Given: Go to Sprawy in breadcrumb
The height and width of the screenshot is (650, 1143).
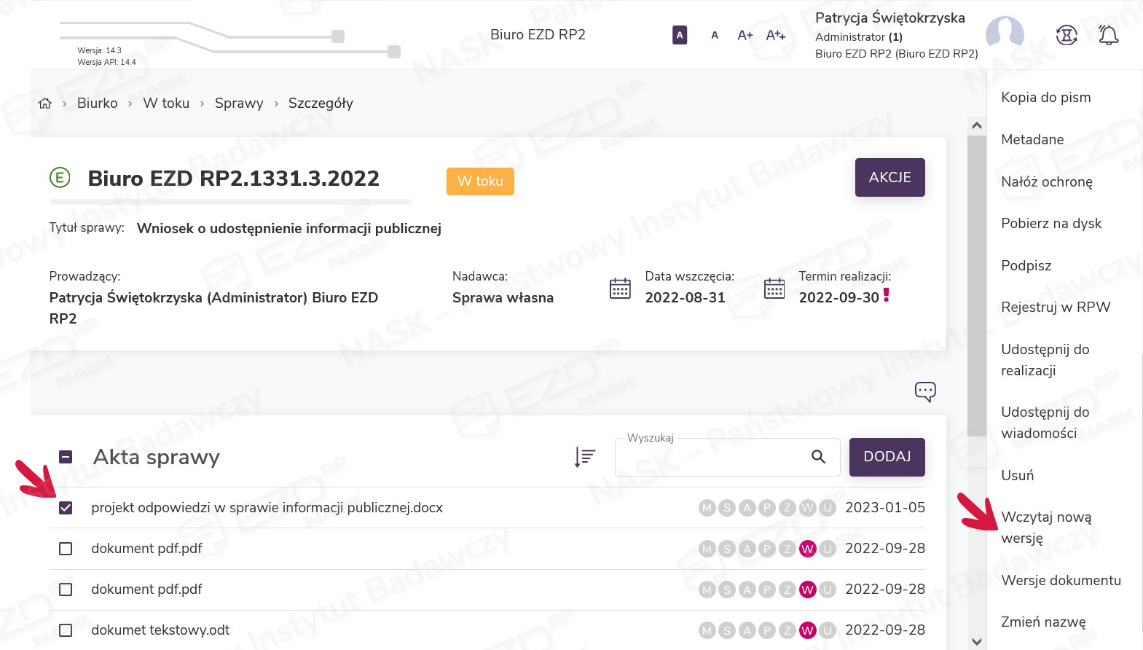Looking at the screenshot, I should [x=239, y=103].
